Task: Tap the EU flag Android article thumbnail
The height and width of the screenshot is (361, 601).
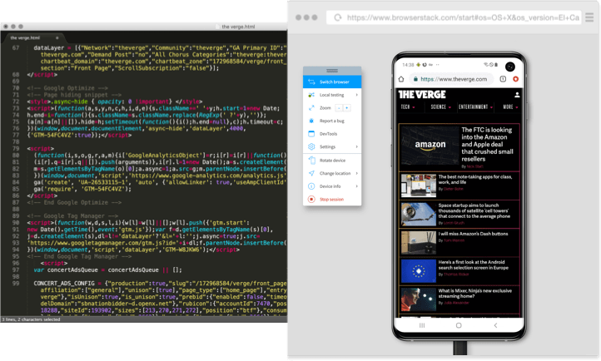Action: point(419,271)
